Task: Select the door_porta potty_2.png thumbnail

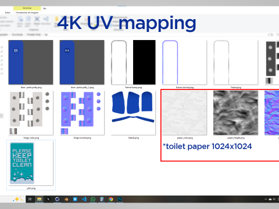Action: [x=82, y=62]
